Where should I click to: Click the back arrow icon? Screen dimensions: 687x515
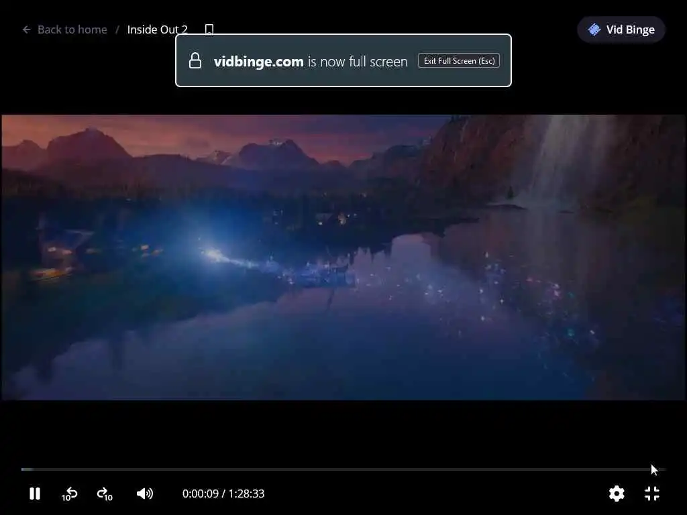point(27,30)
